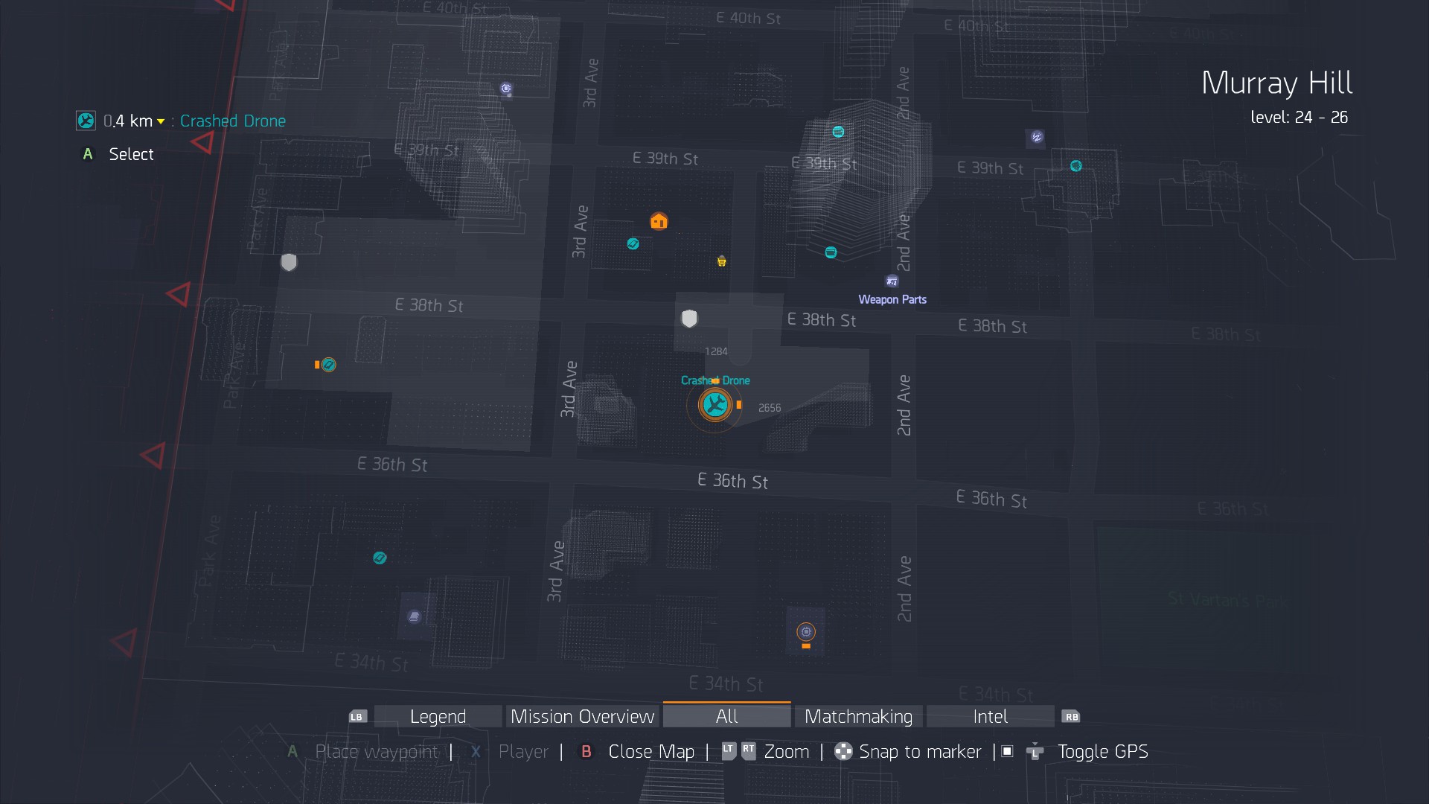This screenshot has width=1429, height=804.
Task: Select the yellow vendor icon near the safe house
Action: coord(721,261)
